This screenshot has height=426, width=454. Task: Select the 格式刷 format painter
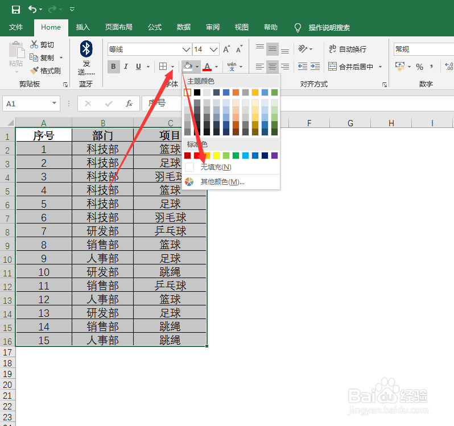pos(45,71)
